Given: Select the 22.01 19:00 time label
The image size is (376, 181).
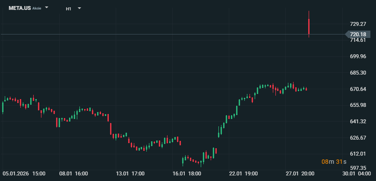Looking at the screenshot, I should (x=243, y=174).
